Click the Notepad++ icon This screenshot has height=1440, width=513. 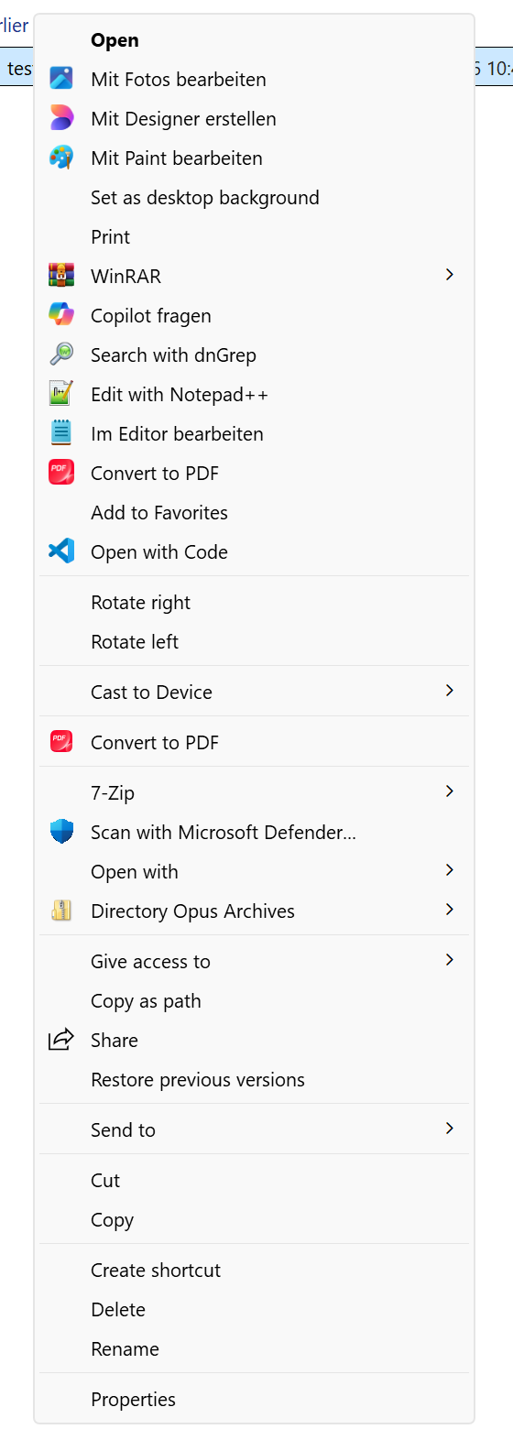coord(61,394)
